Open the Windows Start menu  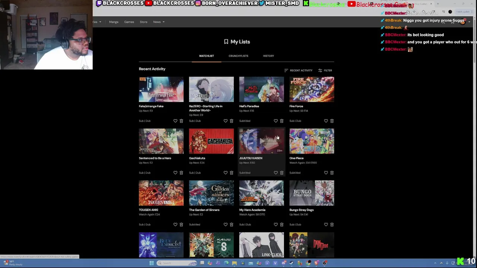[151, 263]
